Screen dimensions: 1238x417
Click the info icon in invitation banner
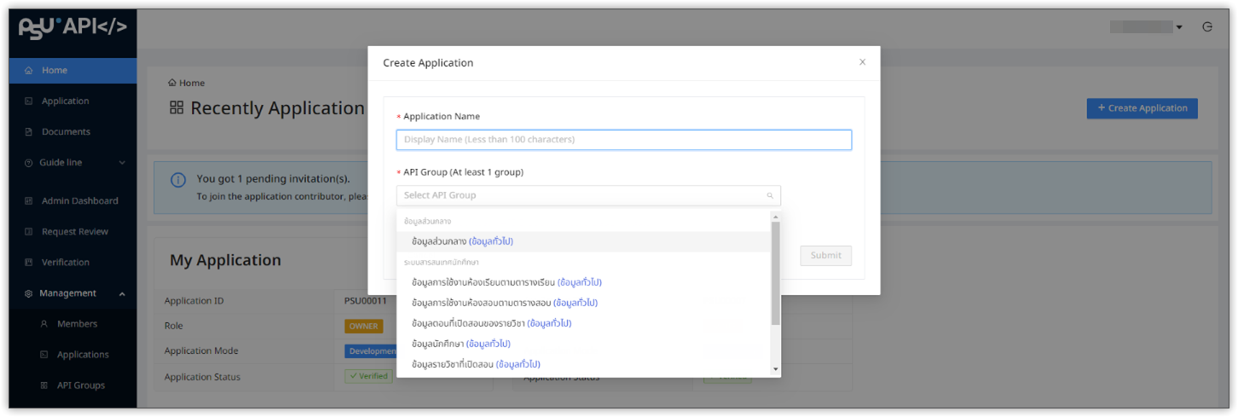point(178,180)
